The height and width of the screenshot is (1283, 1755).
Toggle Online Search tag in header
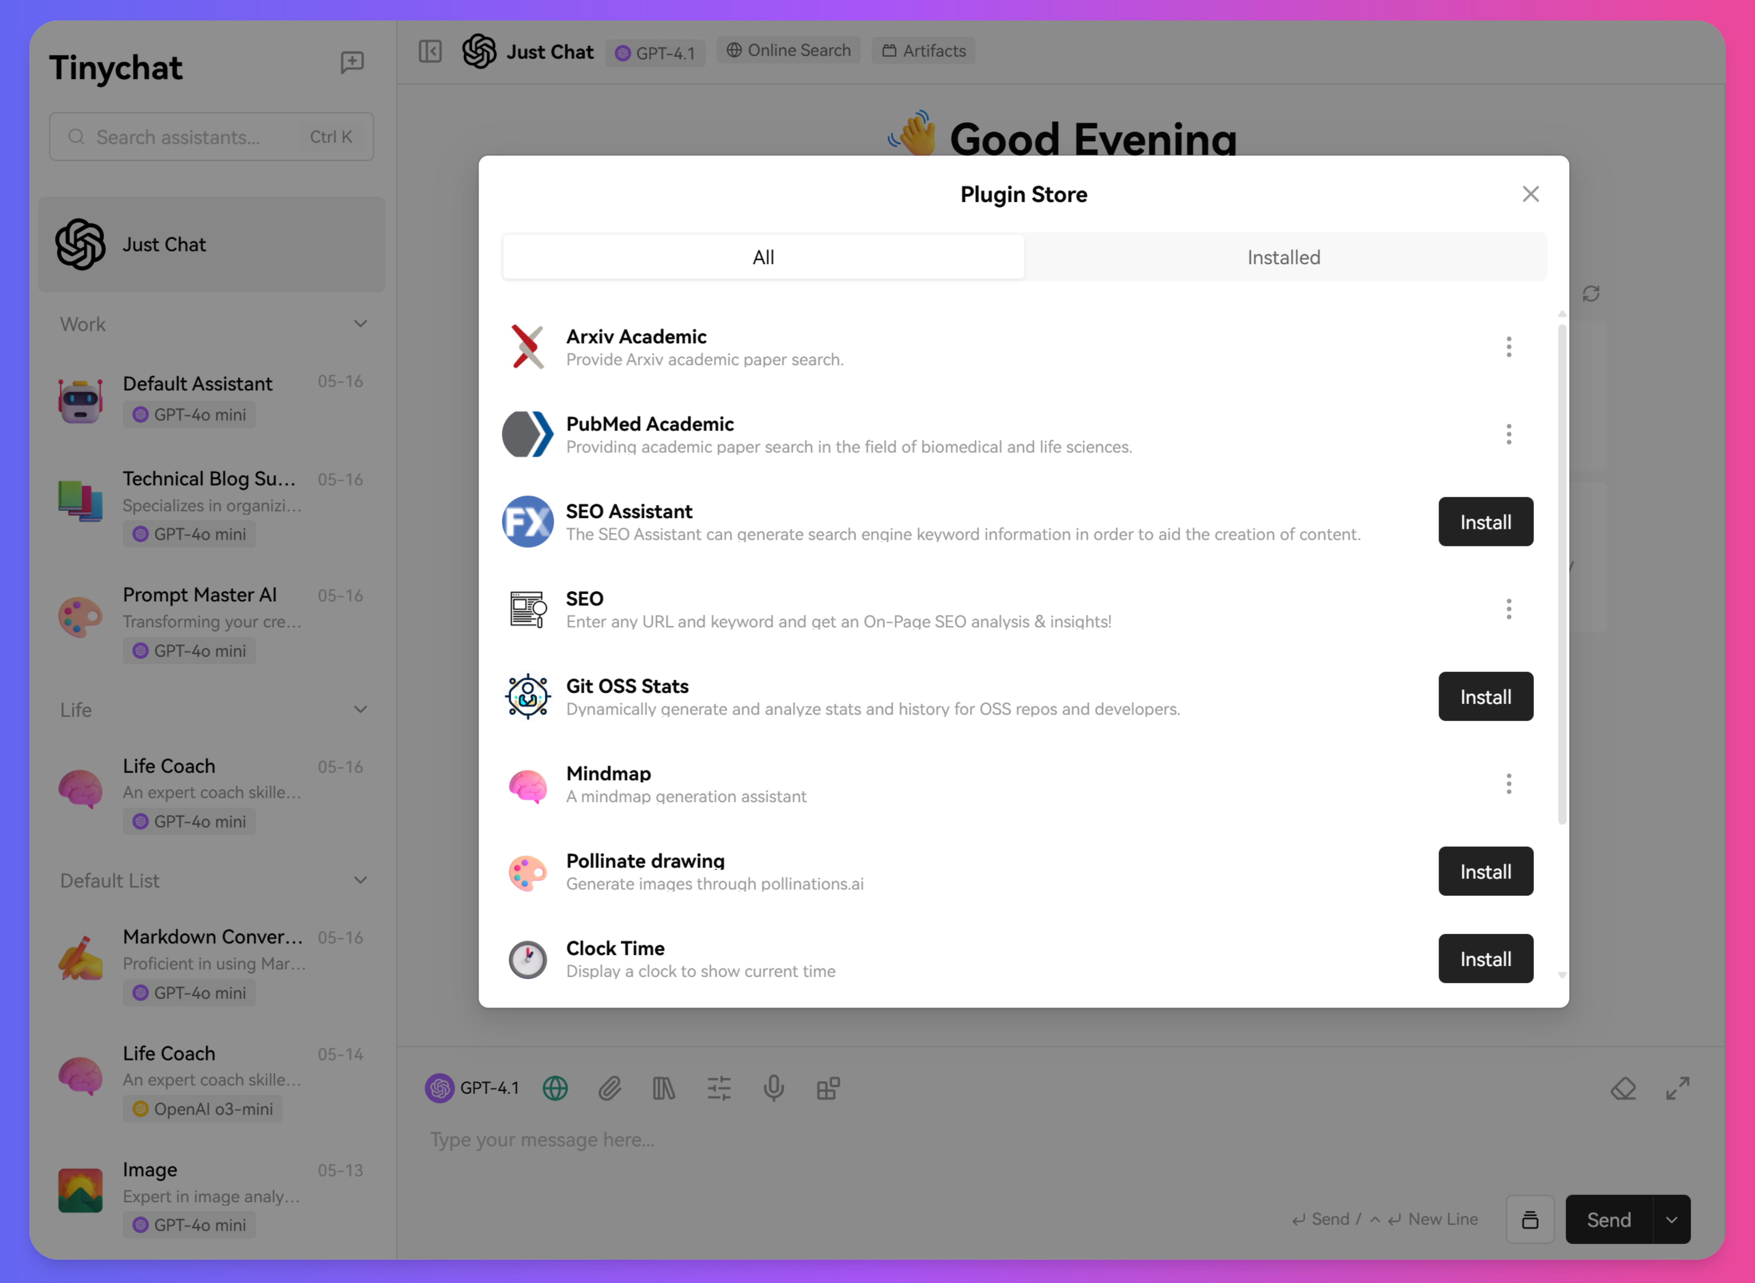tap(788, 51)
